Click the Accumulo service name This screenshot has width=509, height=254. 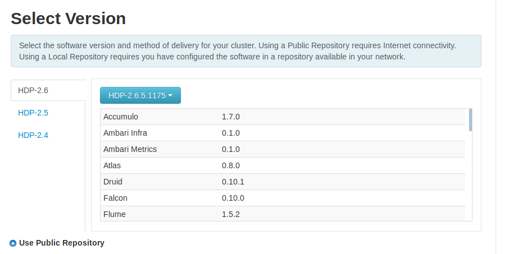click(121, 117)
